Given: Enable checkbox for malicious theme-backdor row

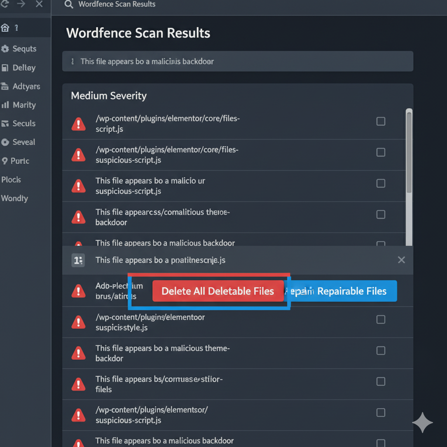Looking at the screenshot, I should coord(381,351).
